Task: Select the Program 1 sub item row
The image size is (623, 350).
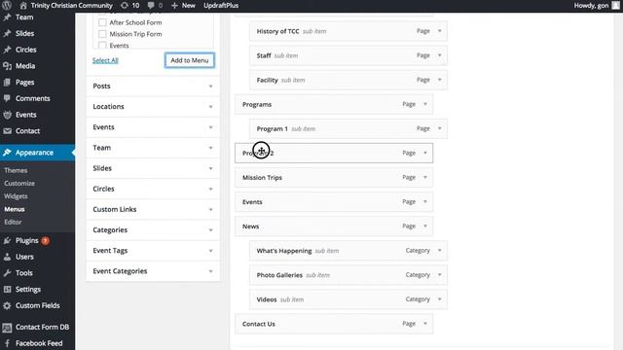Action: 348,129
